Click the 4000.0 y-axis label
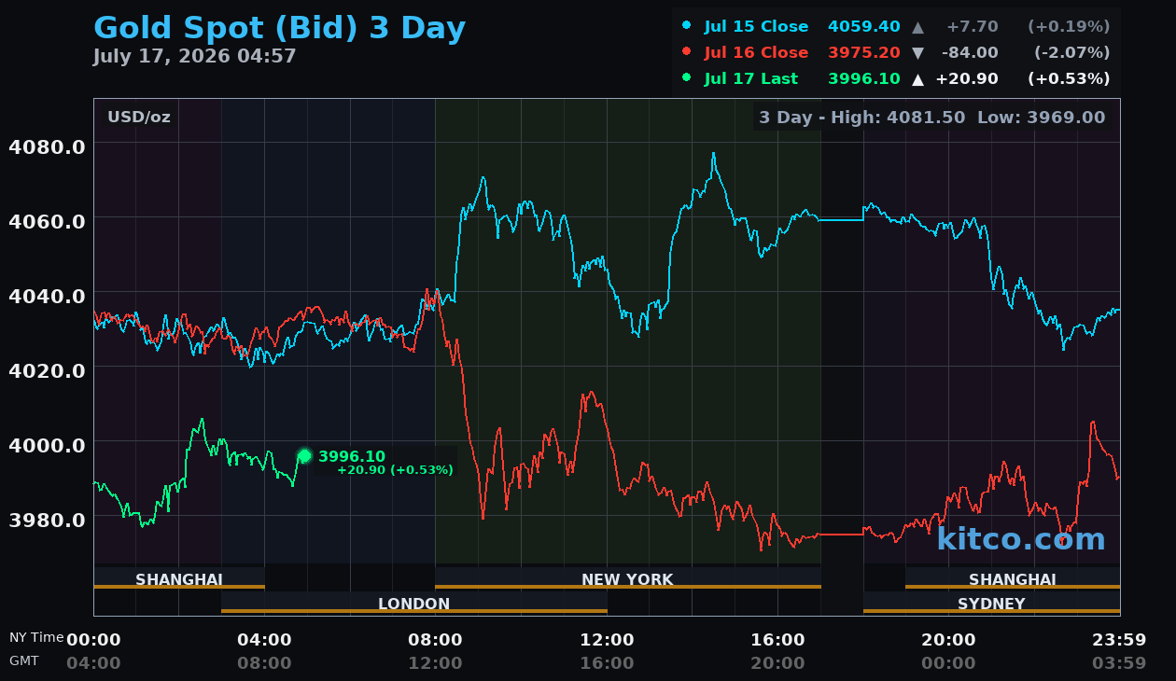The width and height of the screenshot is (1176, 681). (47, 444)
